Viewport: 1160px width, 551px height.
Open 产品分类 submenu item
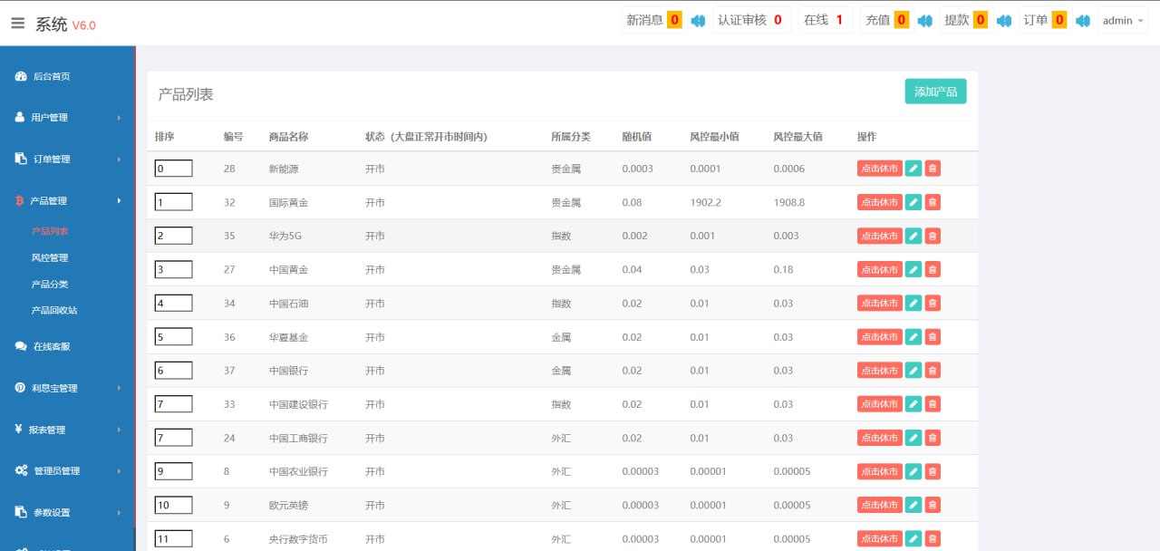coord(50,285)
